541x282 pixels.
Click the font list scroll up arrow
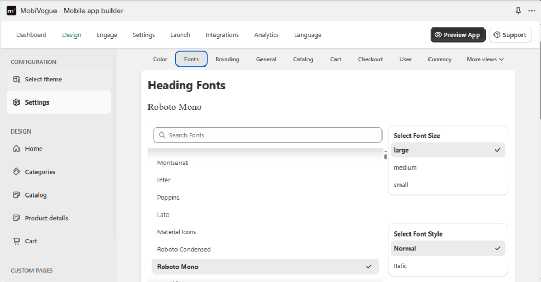pyautogui.click(x=385, y=152)
